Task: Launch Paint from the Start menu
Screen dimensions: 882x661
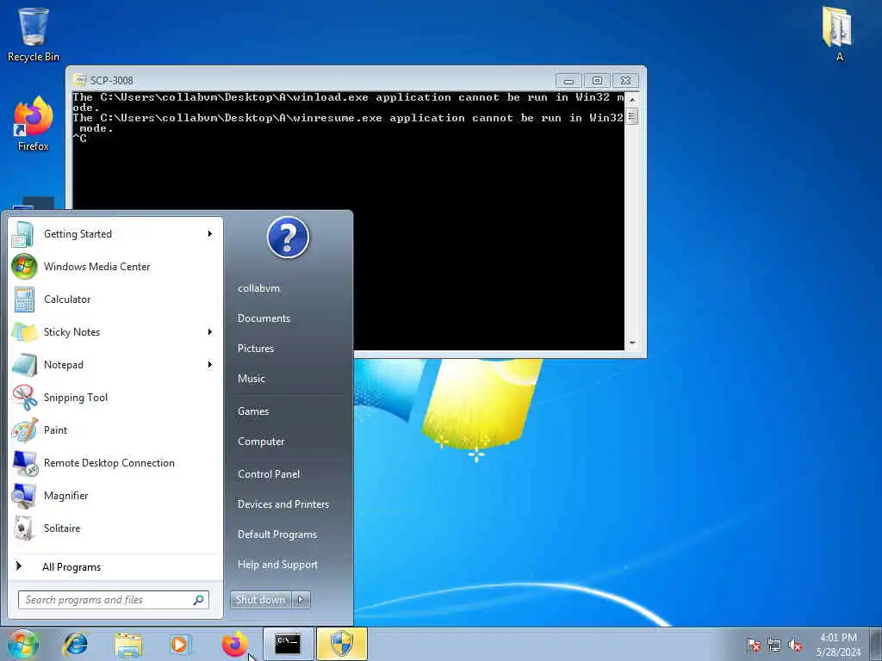Action: tap(115, 430)
